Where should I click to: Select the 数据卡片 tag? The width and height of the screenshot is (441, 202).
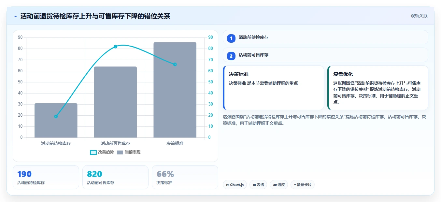click(x=303, y=185)
